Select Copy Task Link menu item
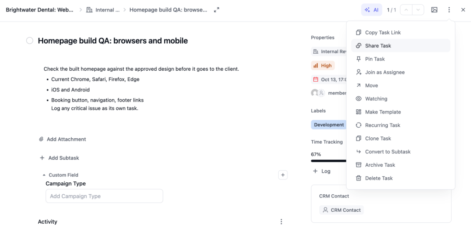Image resolution: width=471 pixels, height=231 pixels. click(401, 33)
